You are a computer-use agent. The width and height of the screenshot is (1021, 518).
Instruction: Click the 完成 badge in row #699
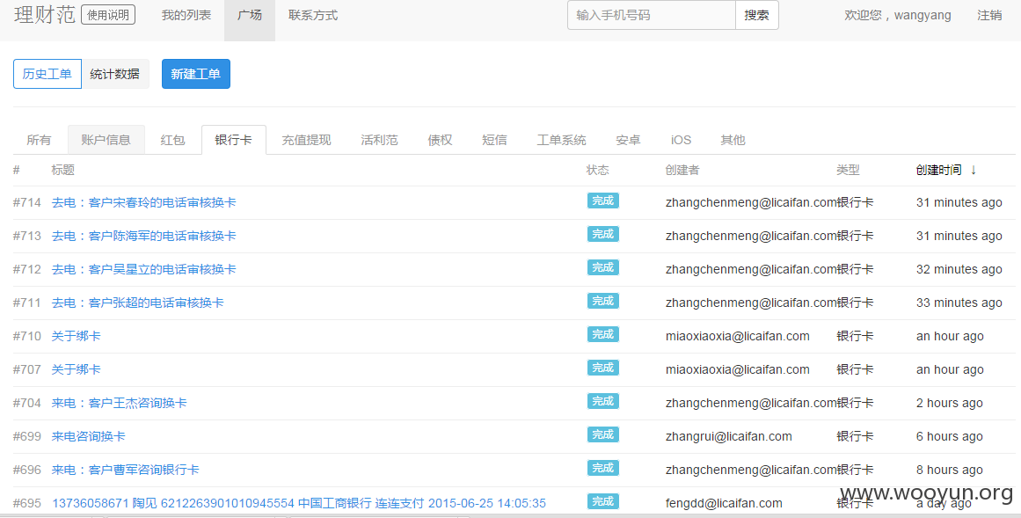pyautogui.click(x=603, y=434)
